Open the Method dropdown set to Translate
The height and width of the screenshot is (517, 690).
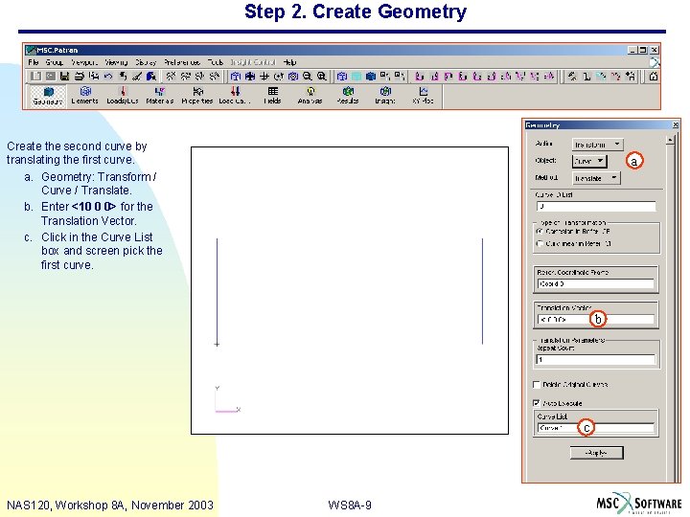coord(596,178)
